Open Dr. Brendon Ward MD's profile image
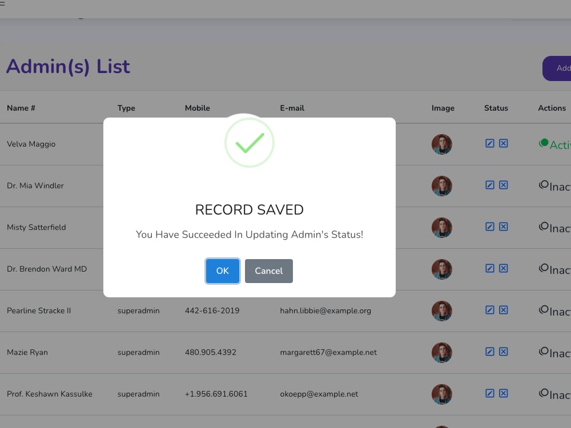The height and width of the screenshot is (428, 571). pyautogui.click(x=442, y=269)
